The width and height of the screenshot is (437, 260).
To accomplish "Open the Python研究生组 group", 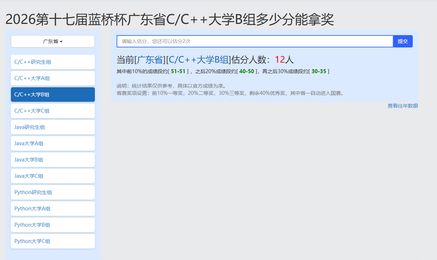I will [x=53, y=192].
